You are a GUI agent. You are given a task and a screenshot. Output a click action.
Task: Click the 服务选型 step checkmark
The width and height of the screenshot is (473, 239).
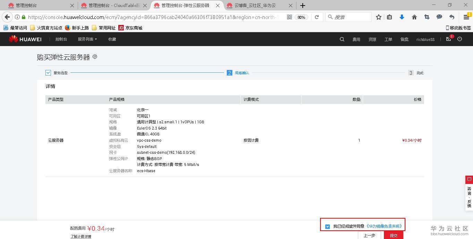(x=48, y=73)
